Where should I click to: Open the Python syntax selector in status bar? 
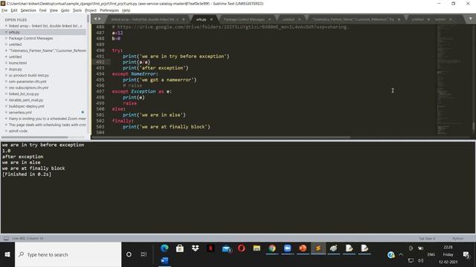[457, 239]
